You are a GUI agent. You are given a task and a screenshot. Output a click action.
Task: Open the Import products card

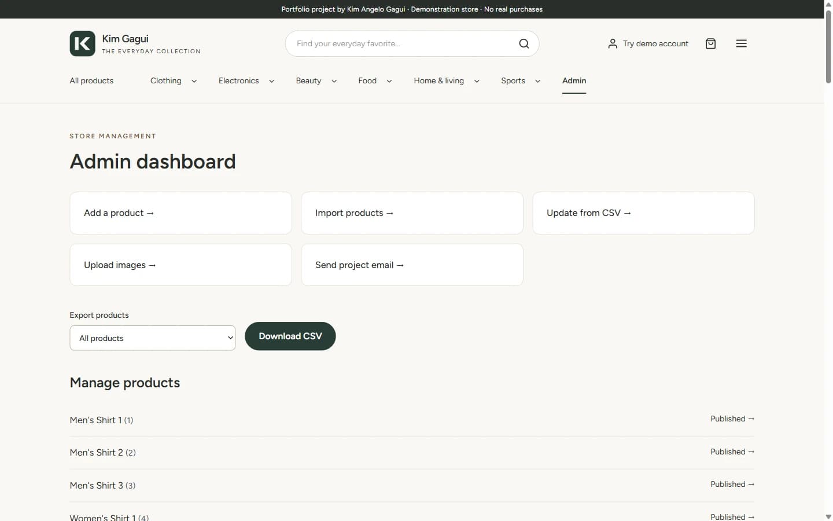(x=412, y=213)
